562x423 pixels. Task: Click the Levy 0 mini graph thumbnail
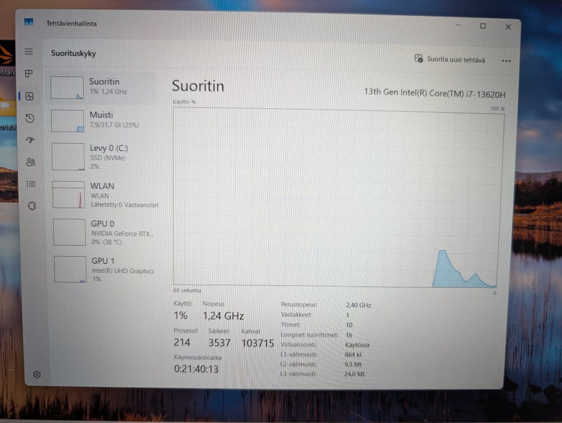pyautogui.click(x=68, y=157)
